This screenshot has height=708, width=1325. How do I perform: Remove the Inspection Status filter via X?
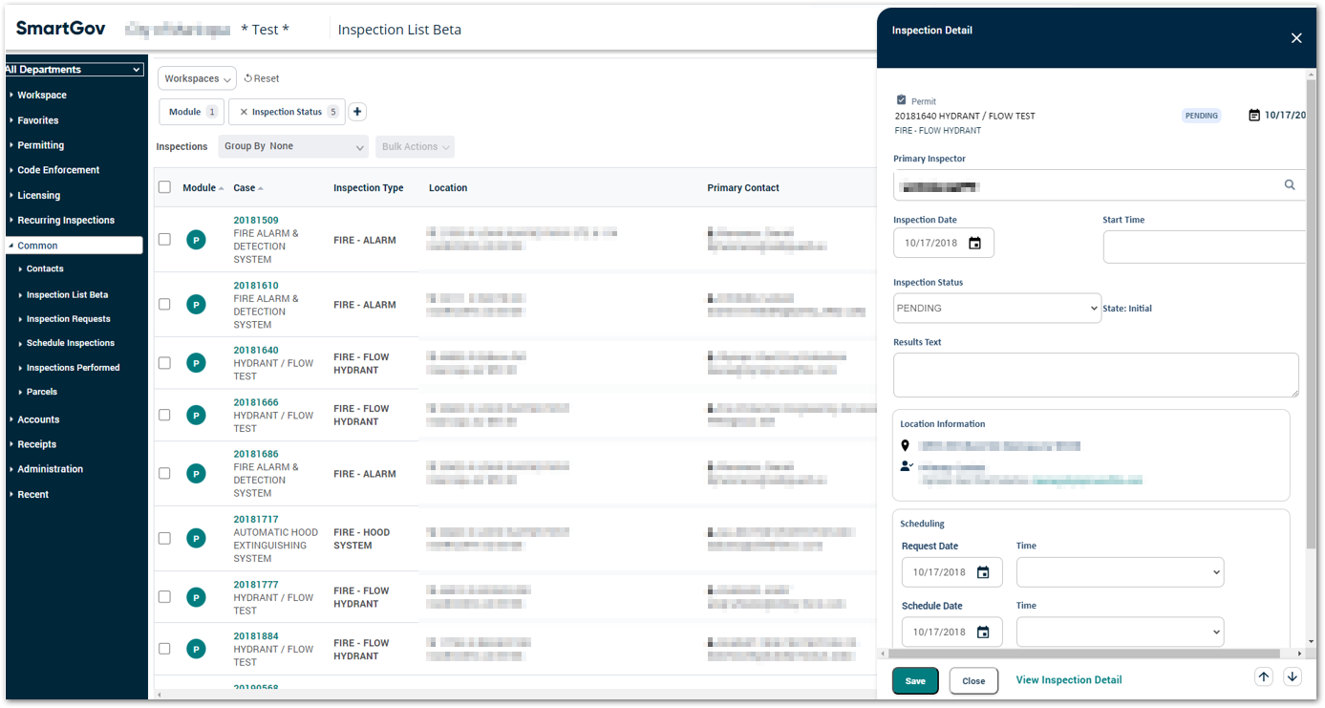pyautogui.click(x=244, y=112)
